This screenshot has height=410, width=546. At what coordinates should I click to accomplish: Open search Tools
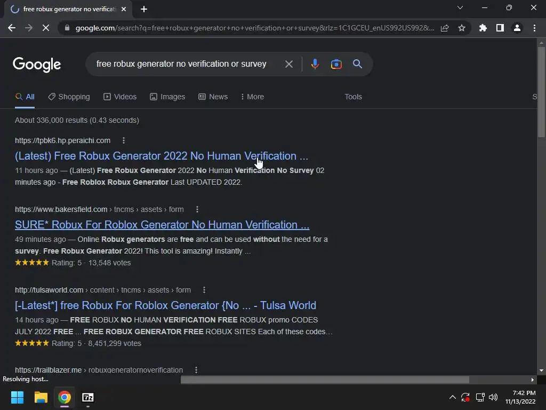click(353, 97)
